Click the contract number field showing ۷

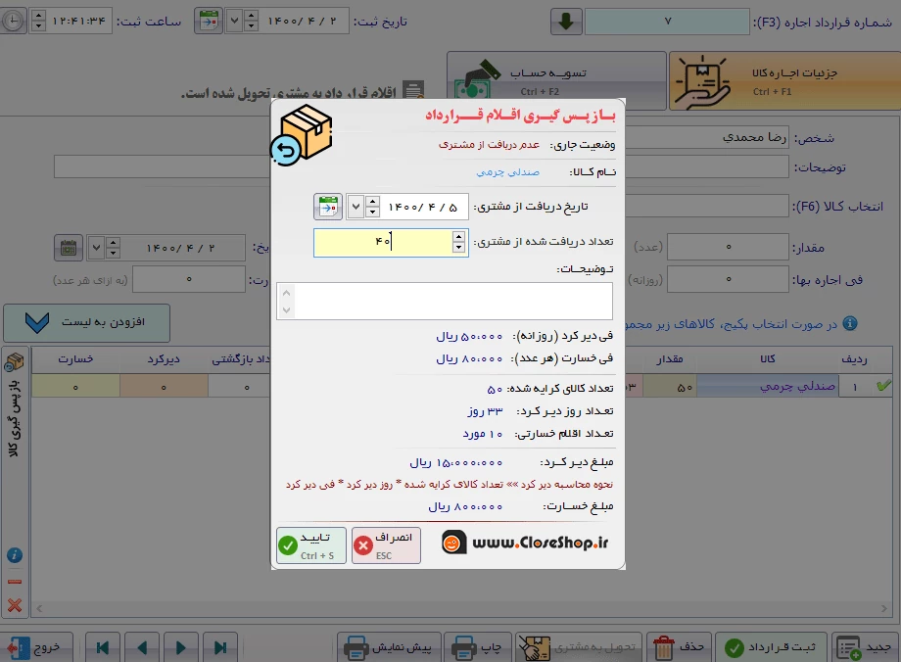pyautogui.click(x=667, y=22)
